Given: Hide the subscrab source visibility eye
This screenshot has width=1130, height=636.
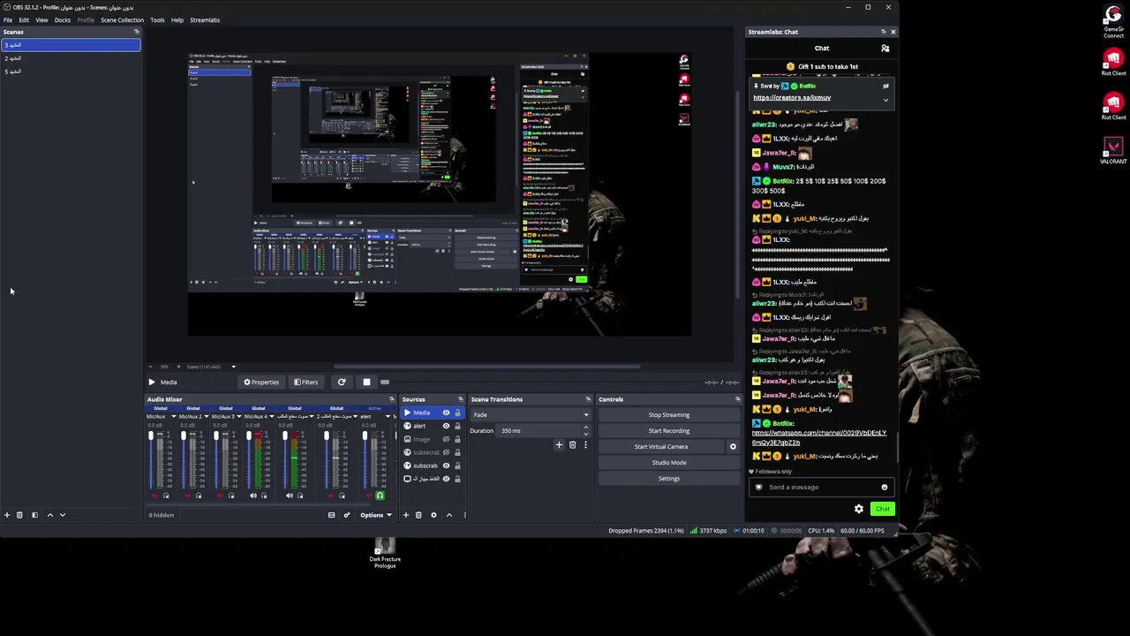Looking at the screenshot, I should [x=446, y=466].
